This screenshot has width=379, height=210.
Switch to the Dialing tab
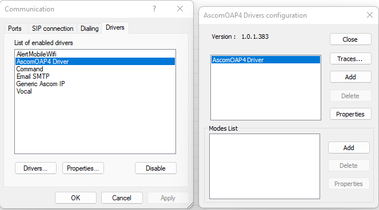89,28
